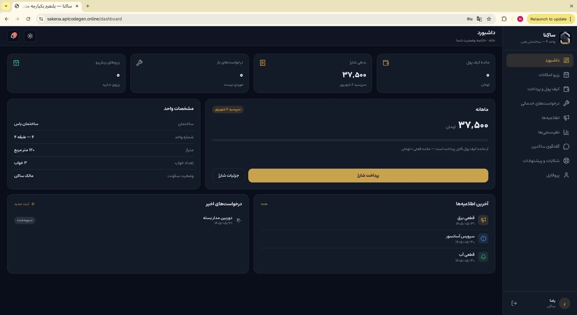Viewport: 577px width, 315px height.
Task: Click wrench icon on درخواست‌های باز card
Action: (139, 63)
